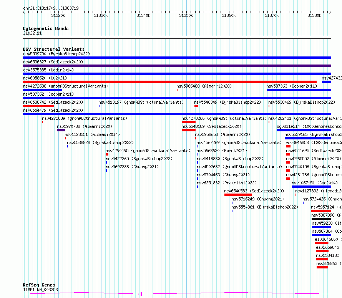
Task: Click nsv4278266 (gnomADStructuralVariants) label
Action: (x=224, y=118)
